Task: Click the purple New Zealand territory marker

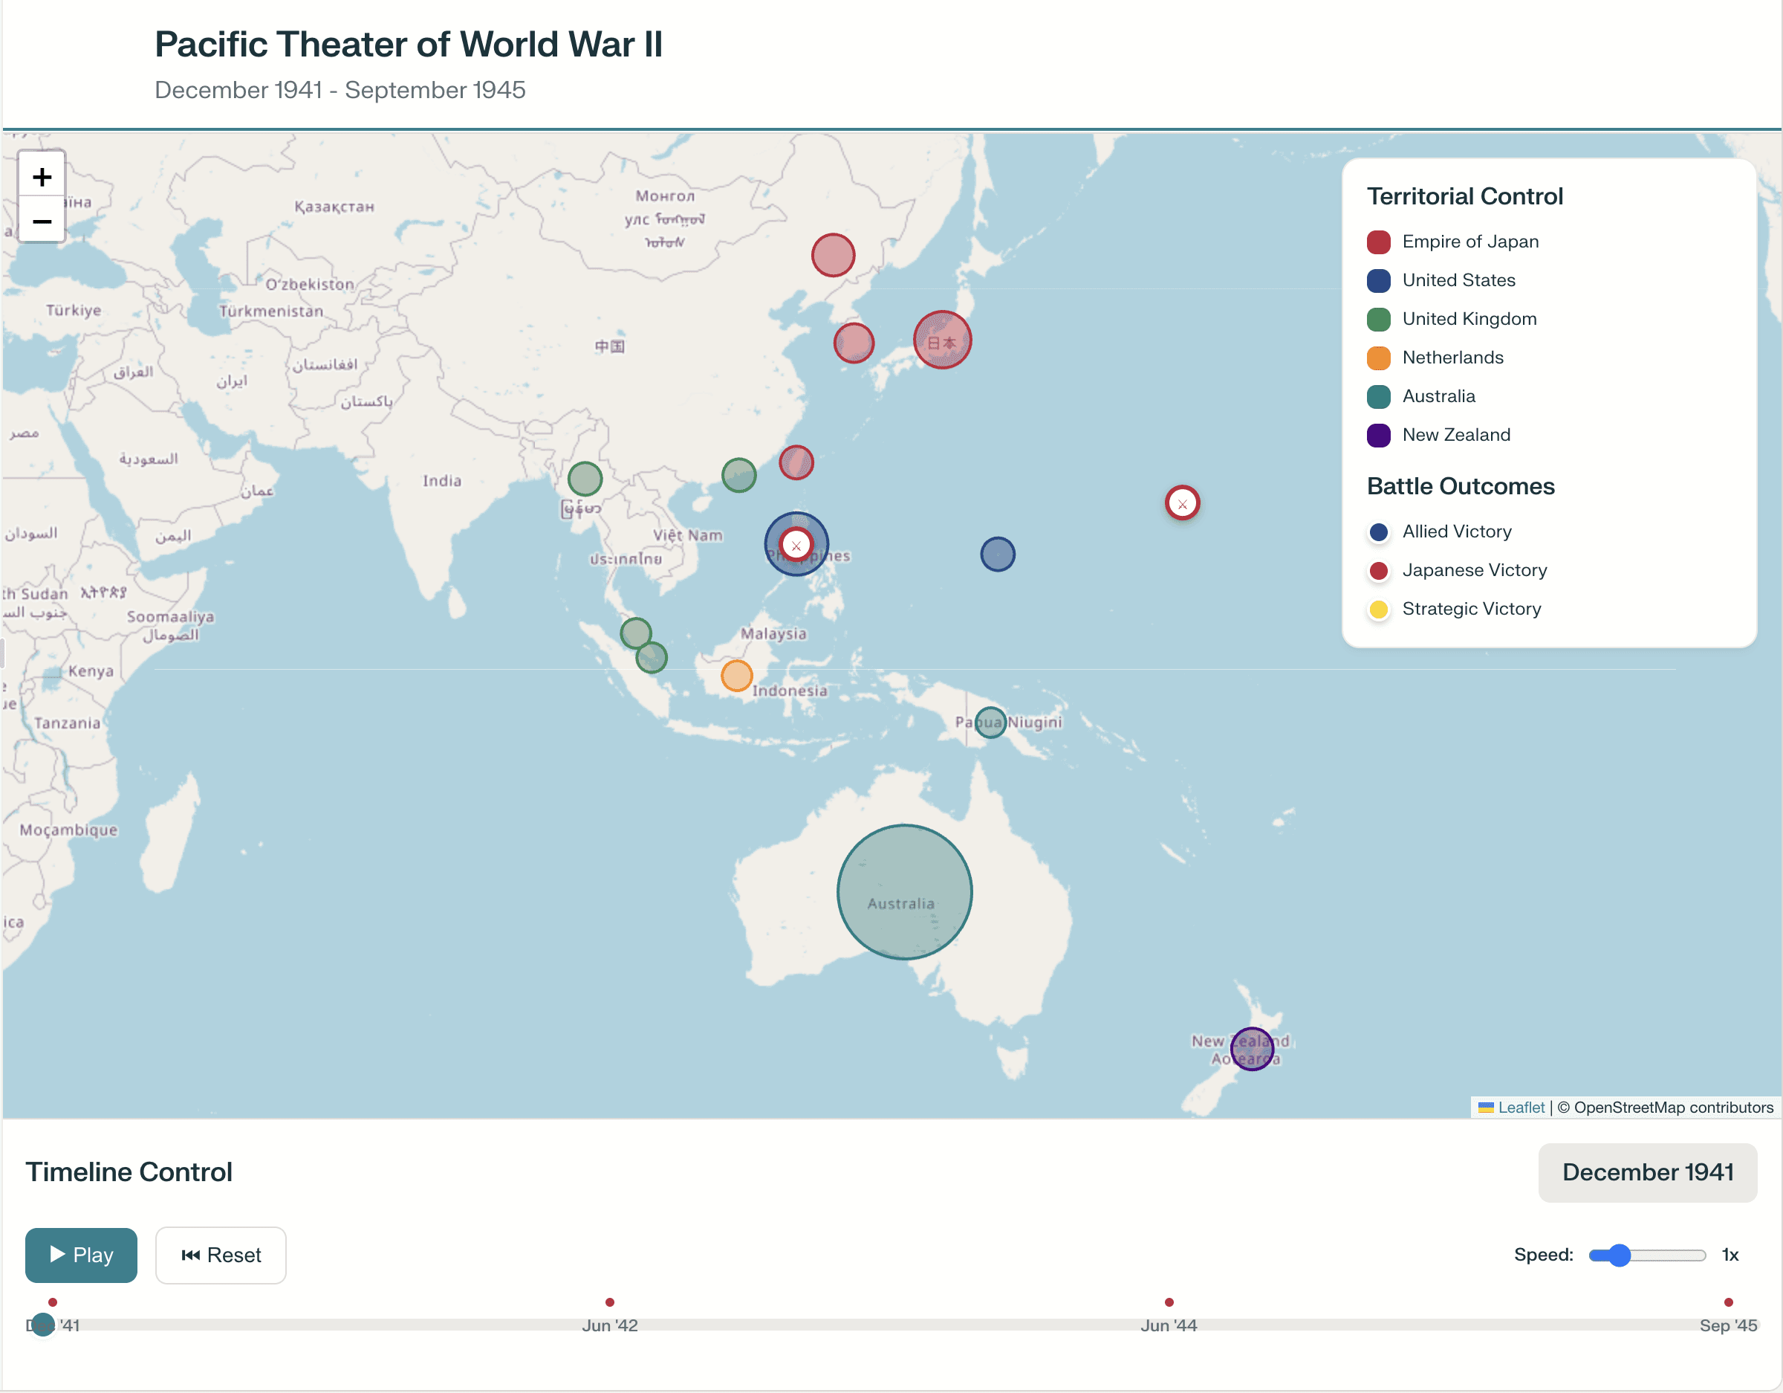Action: tap(1252, 1048)
